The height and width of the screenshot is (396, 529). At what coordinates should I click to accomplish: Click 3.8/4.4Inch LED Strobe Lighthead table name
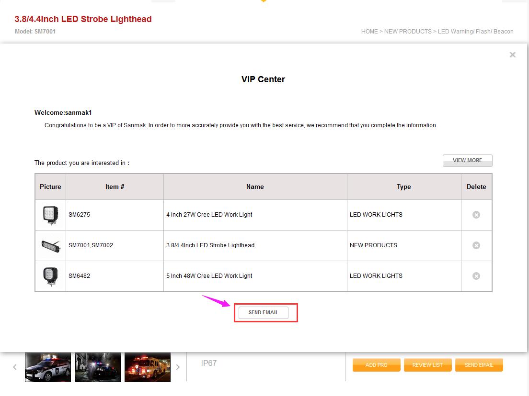210,245
